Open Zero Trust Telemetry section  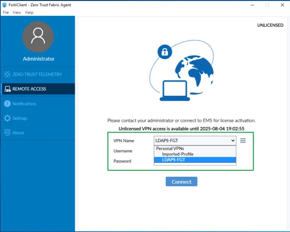pos(38,75)
